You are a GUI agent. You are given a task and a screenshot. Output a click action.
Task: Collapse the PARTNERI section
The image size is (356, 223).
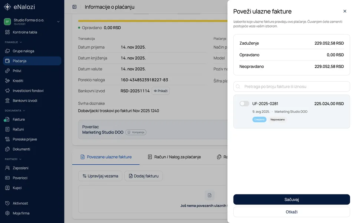13,159
